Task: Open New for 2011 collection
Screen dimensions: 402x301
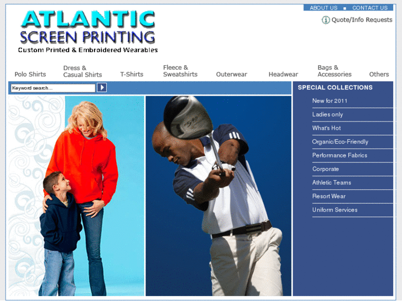Action: coord(330,101)
